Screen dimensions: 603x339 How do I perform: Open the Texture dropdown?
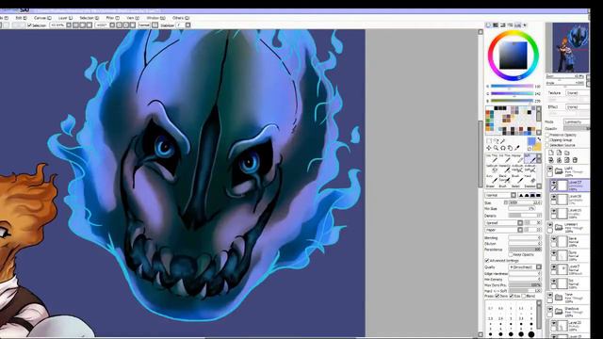(578, 93)
